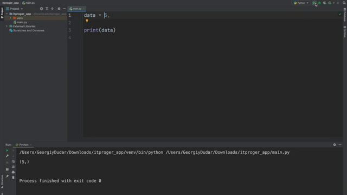Open Project panel gear options

click(59, 9)
